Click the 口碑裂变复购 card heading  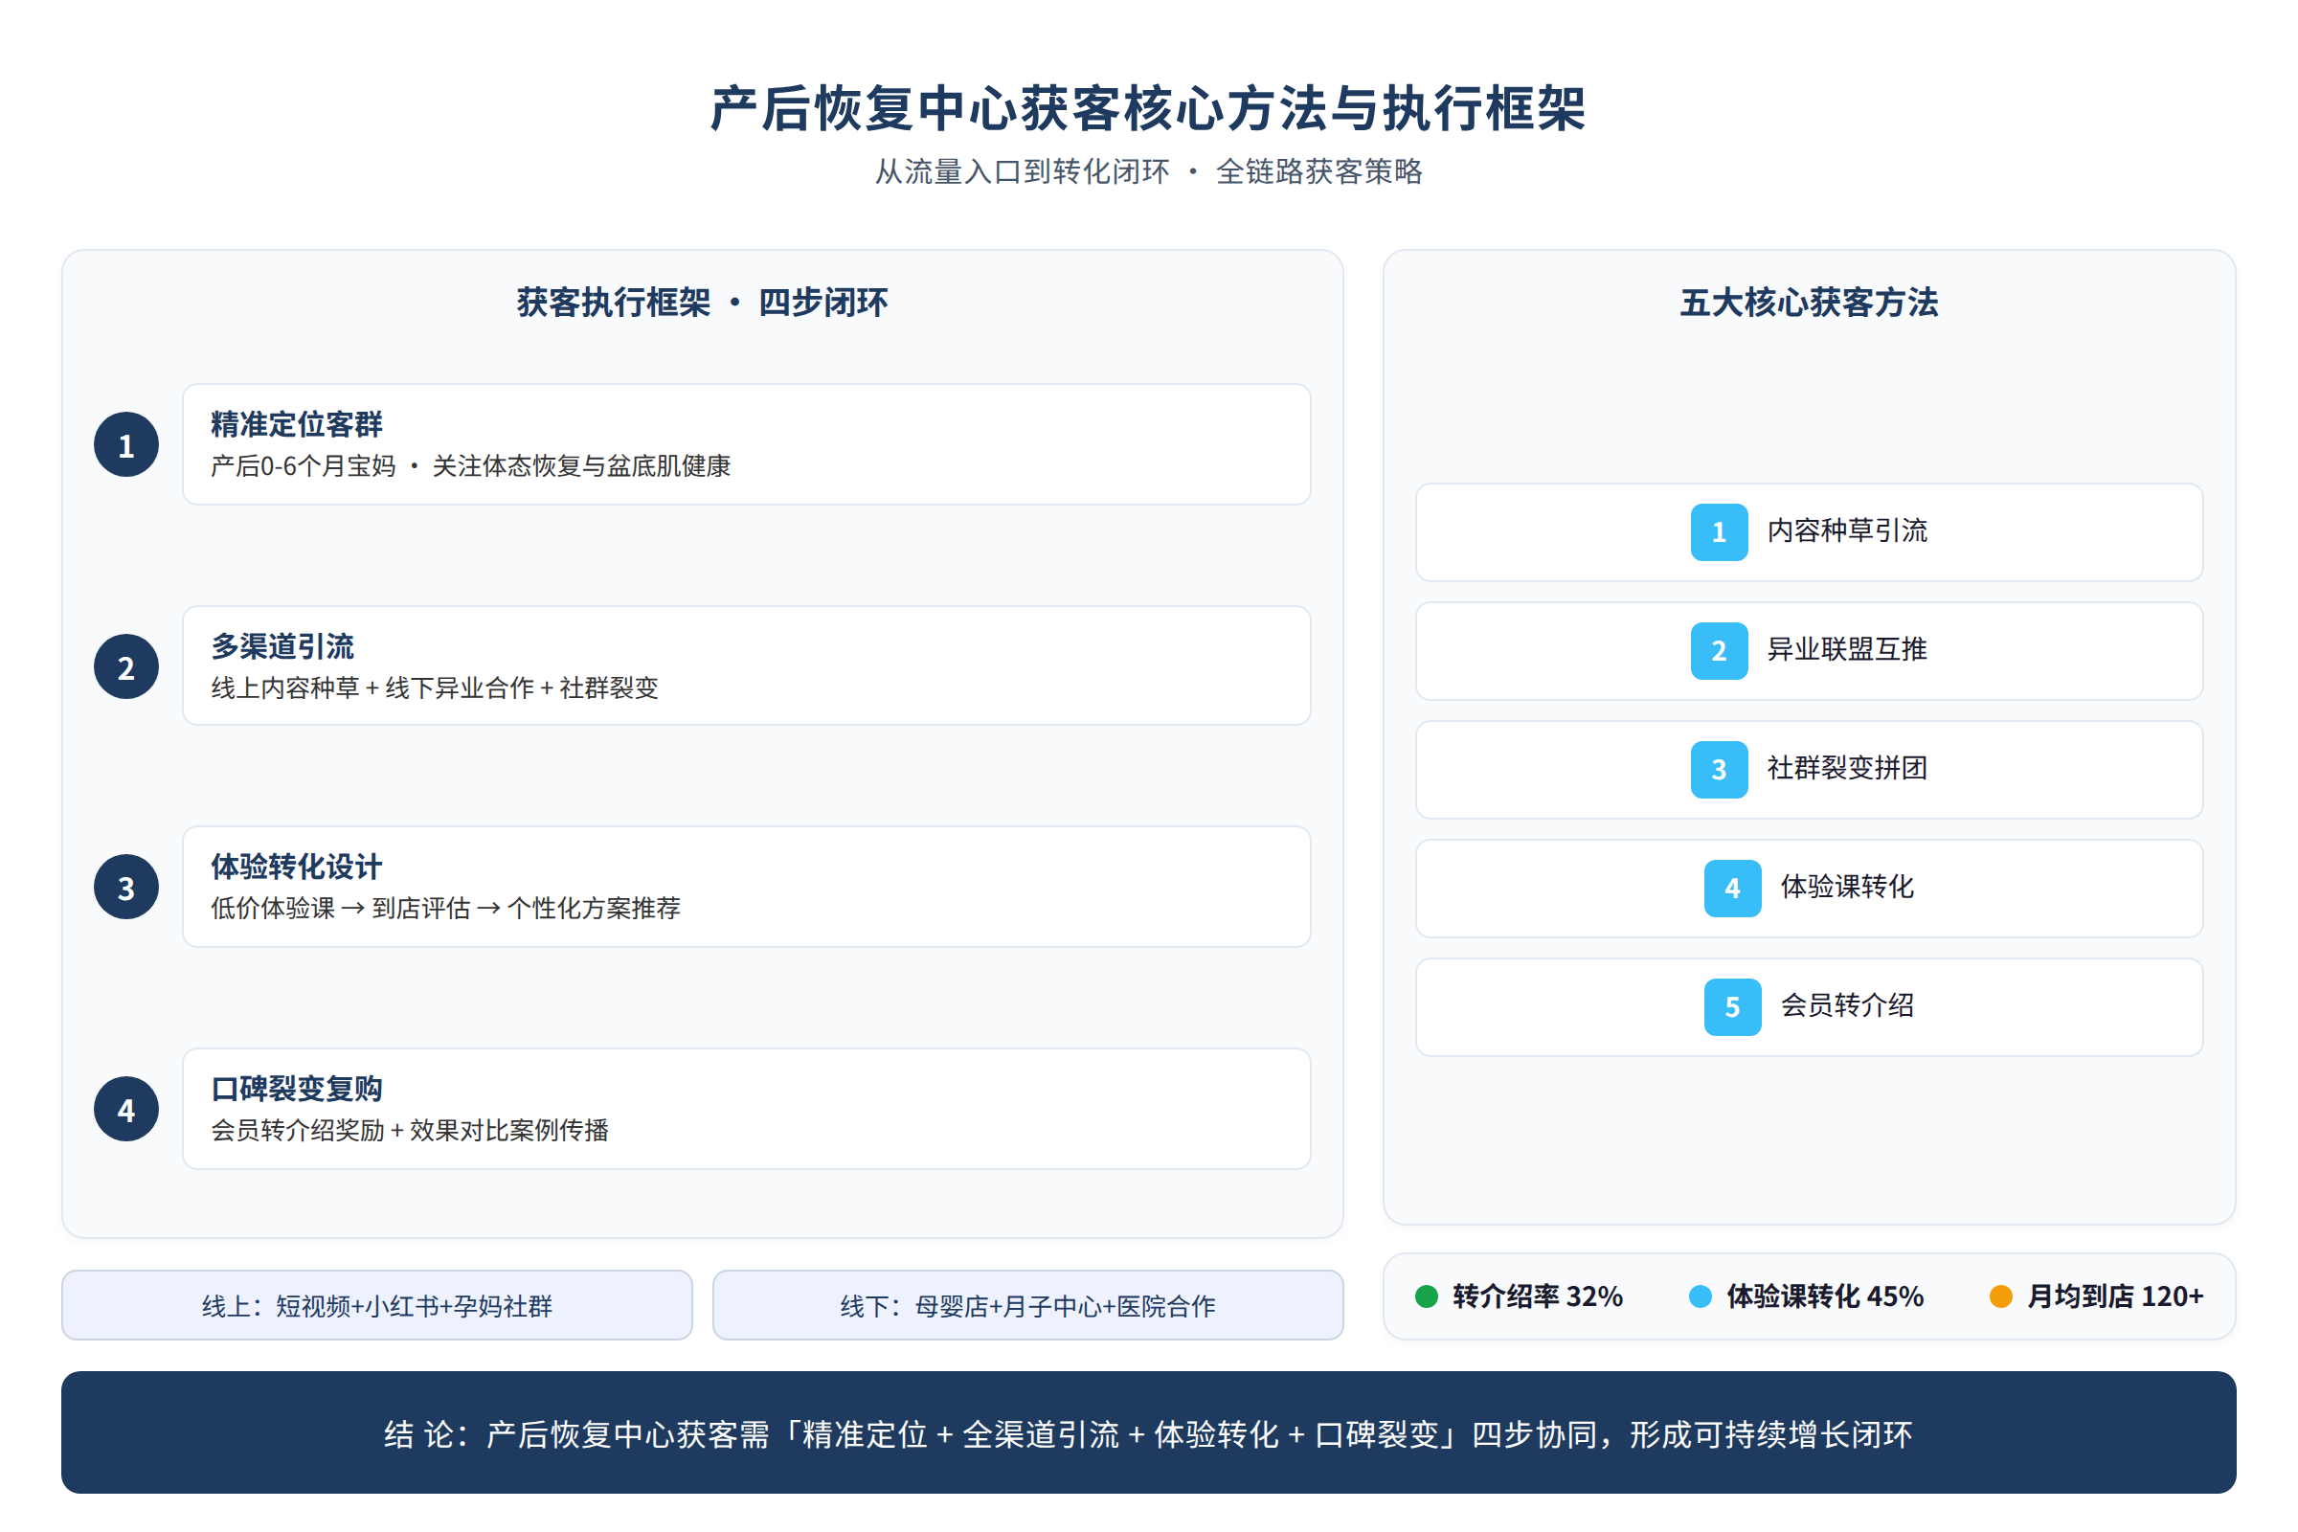click(x=297, y=1089)
